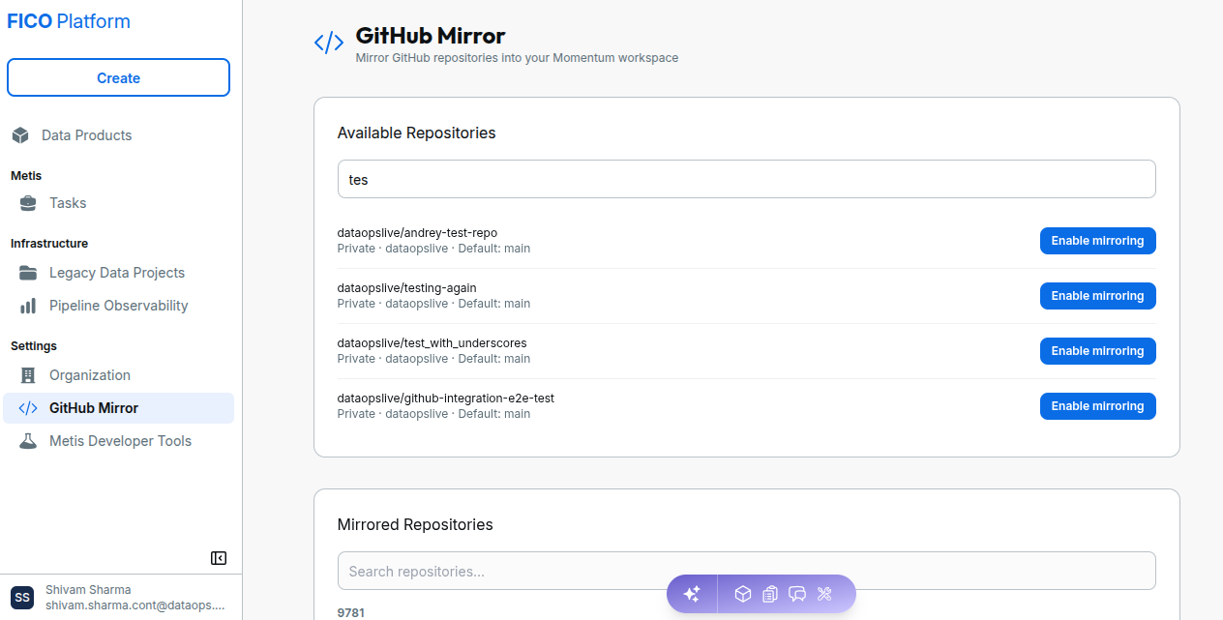Enable mirroring for testing-again
This screenshot has height=620, width=1223.
(1097, 296)
